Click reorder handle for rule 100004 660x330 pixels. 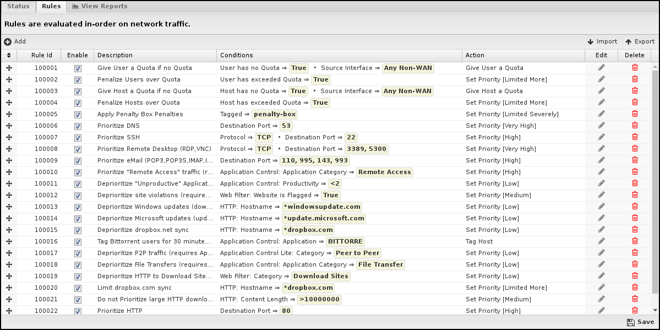point(9,102)
